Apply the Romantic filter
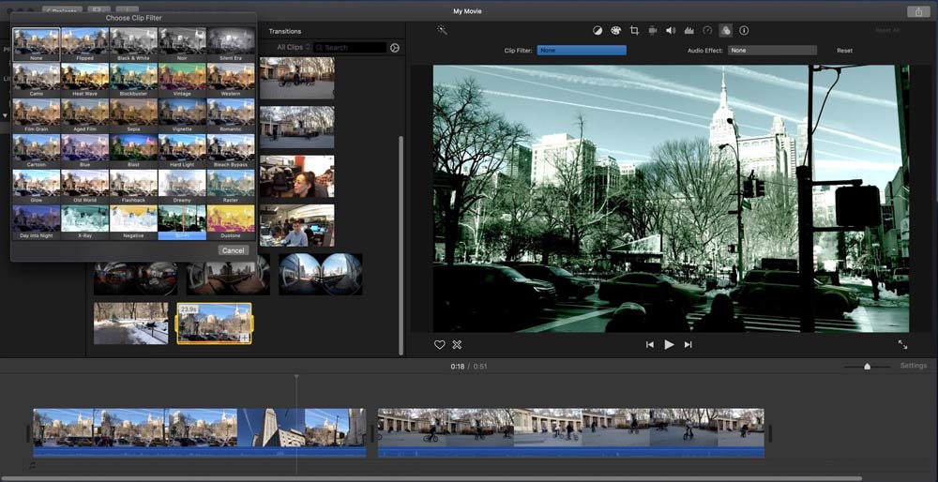938x482 pixels. tap(231, 115)
